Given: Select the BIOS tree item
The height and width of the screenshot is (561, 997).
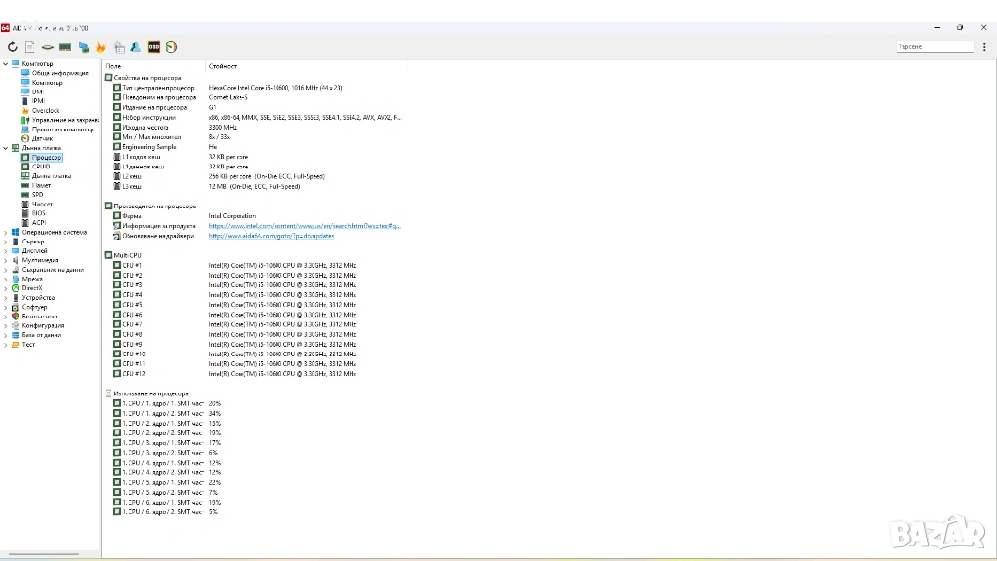Looking at the screenshot, I should (38, 213).
